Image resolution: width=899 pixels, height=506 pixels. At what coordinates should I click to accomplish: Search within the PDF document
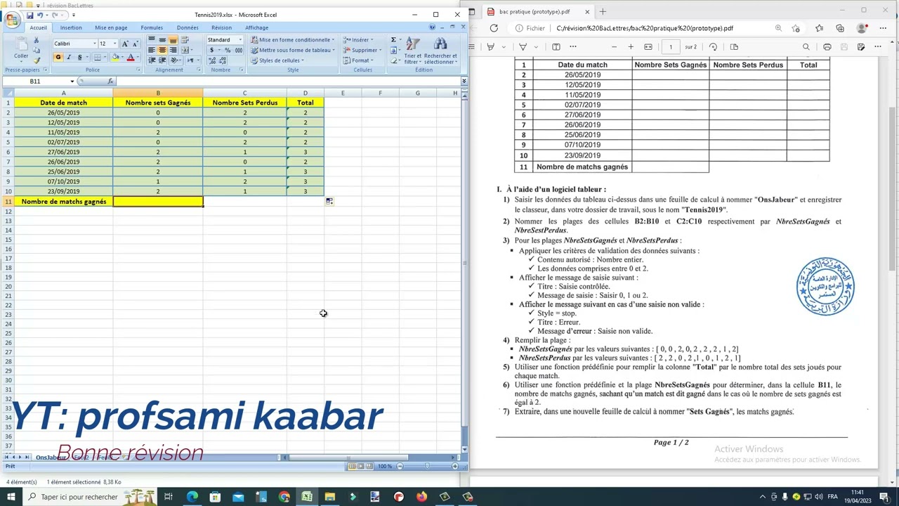coord(806,47)
